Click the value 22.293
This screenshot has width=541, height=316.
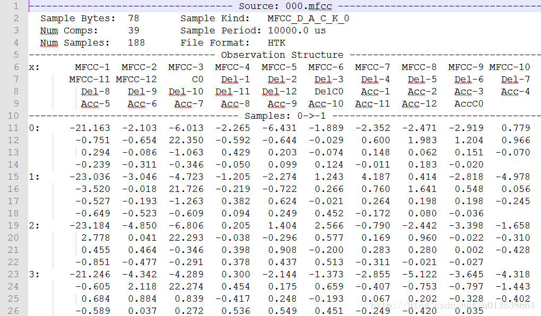click(186, 238)
